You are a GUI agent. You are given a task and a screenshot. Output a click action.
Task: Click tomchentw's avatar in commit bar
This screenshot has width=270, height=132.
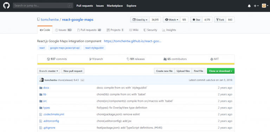[41, 80]
